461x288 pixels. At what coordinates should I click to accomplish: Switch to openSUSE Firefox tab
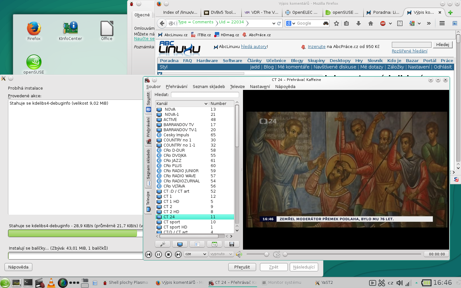click(343, 12)
